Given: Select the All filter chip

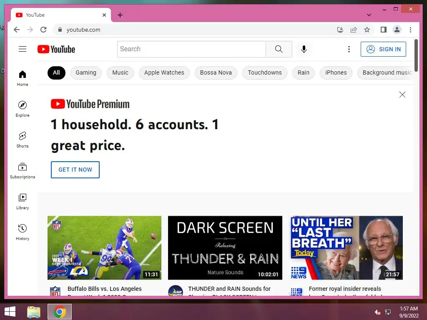Looking at the screenshot, I should pos(56,72).
